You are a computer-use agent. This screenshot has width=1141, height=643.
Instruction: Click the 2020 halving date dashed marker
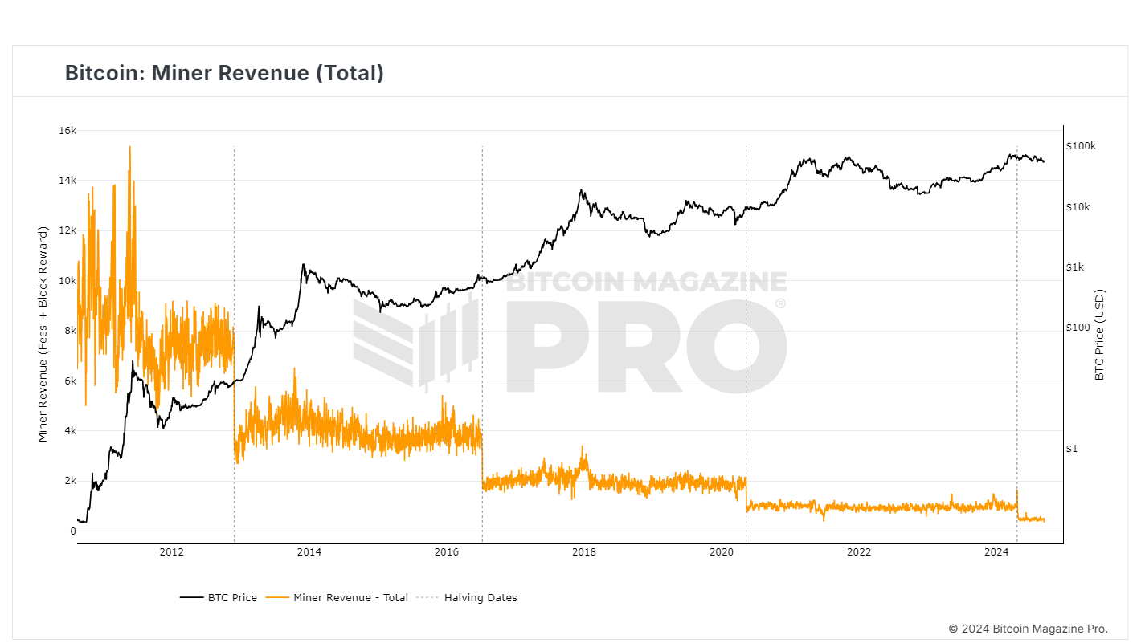[746, 337]
